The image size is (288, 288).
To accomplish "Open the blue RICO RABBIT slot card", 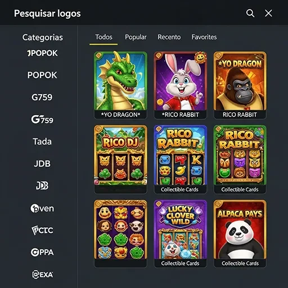I will pyautogui.click(x=180, y=159).
